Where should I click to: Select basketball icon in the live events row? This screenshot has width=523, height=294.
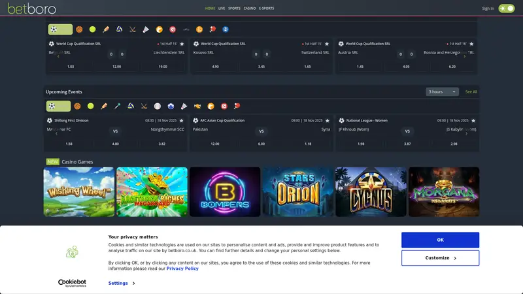79,29
